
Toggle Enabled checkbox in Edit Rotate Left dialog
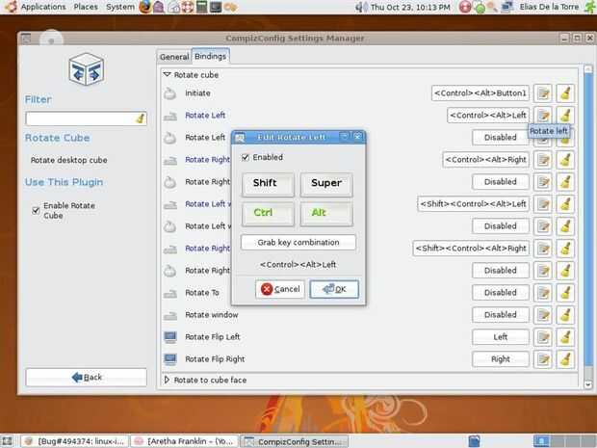246,157
